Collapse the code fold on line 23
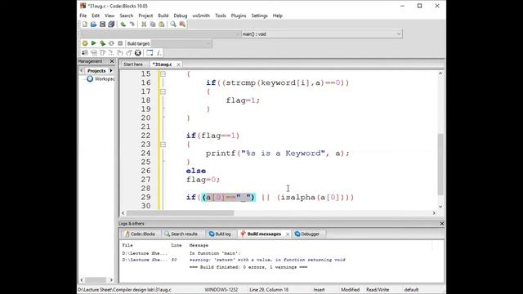Image resolution: width=523 pixels, height=294 pixels. coord(163,145)
